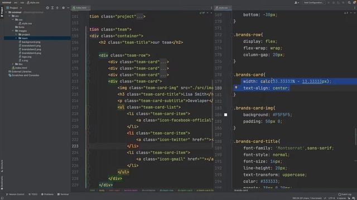
Task: Collapse the src folder
Action: tap(9, 16)
